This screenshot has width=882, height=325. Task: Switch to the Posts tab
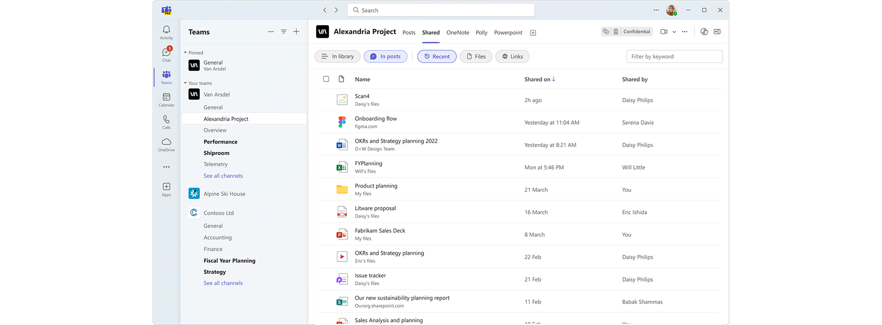(x=409, y=32)
